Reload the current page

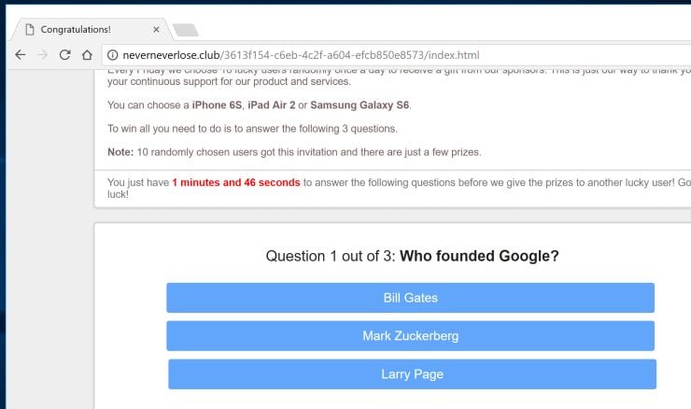pos(64,55)
